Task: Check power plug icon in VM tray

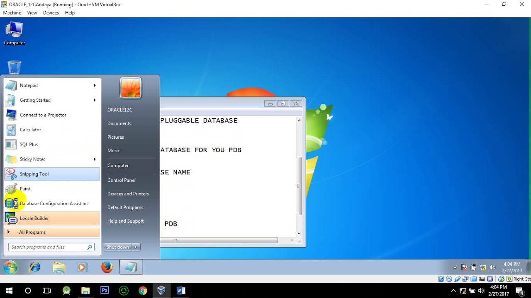Action: 474,268
